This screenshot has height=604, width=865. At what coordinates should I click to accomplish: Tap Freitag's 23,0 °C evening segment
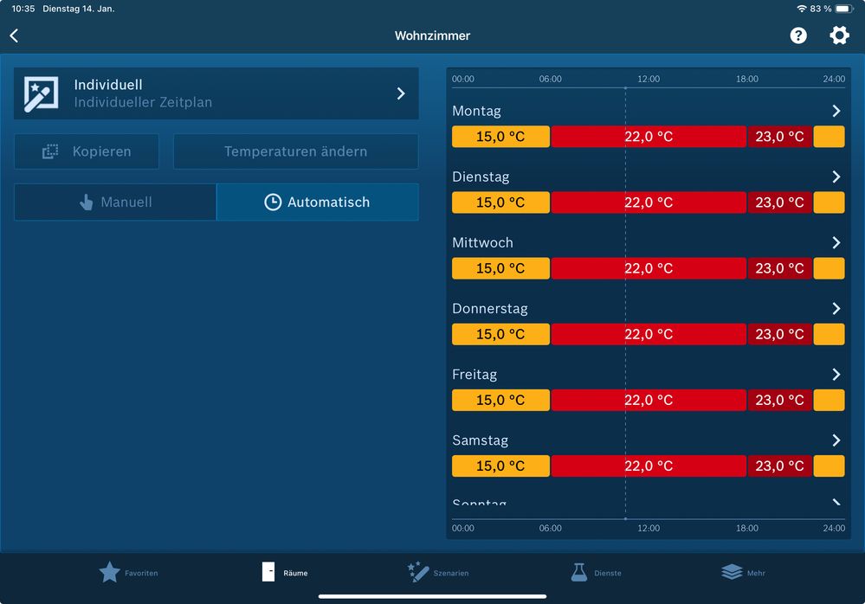pyautogui.click(x=779, y=400)
